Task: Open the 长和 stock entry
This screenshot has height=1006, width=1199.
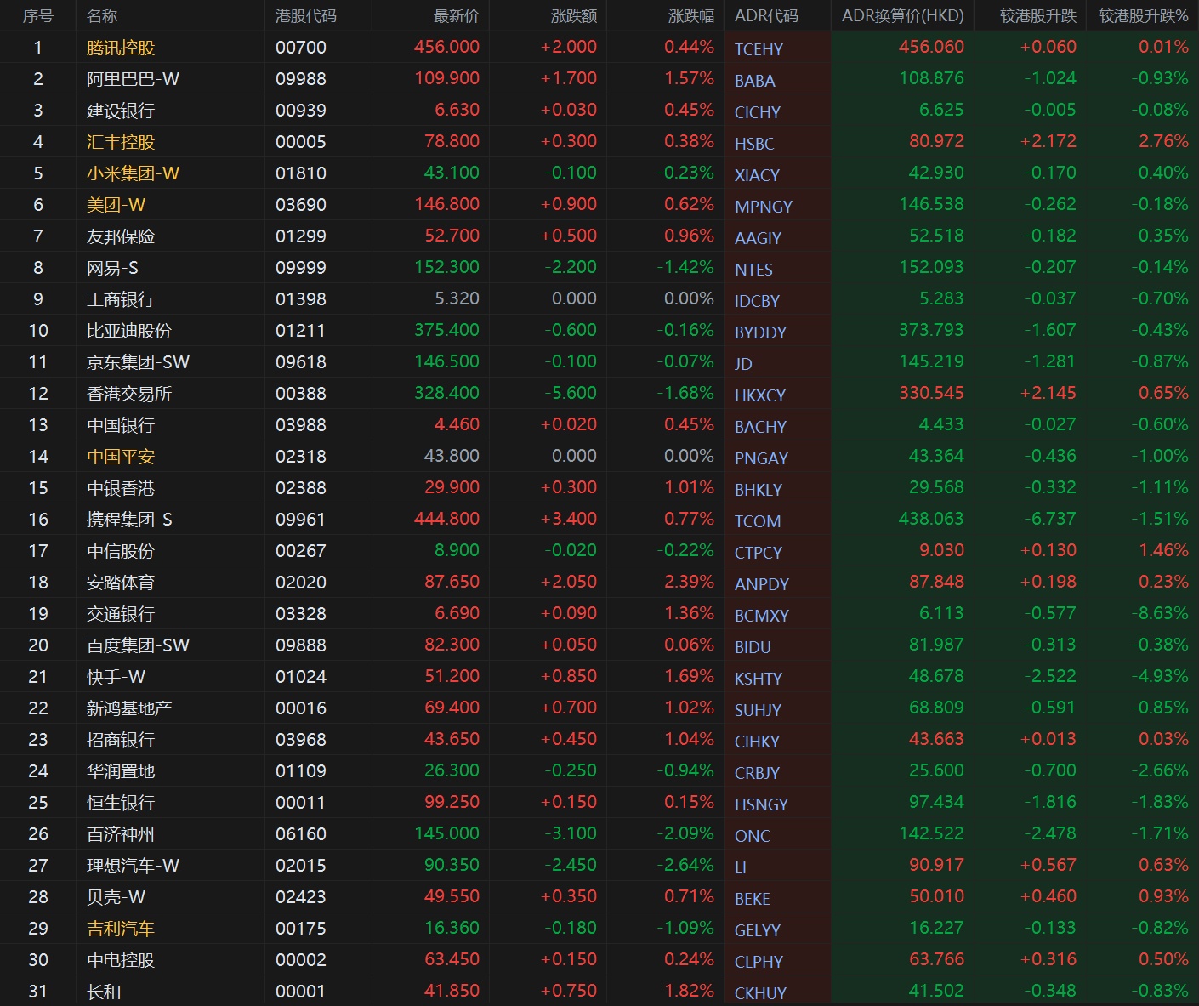Action: coord(104,992)
